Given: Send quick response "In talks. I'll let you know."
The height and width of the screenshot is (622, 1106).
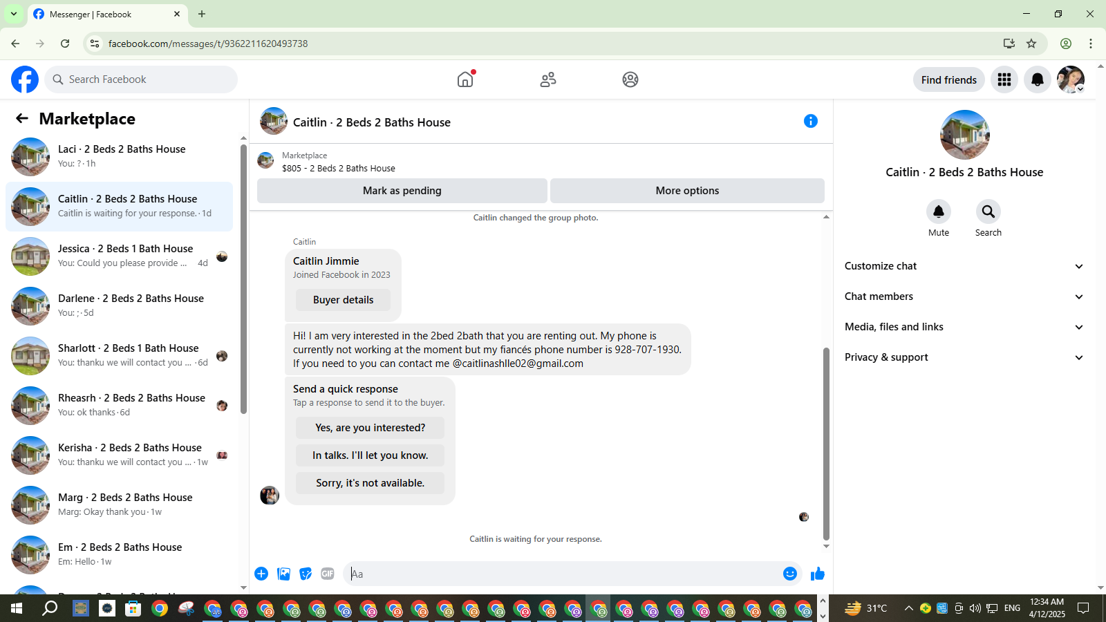Looking at the screenshot, I should [x=370, y=455].
